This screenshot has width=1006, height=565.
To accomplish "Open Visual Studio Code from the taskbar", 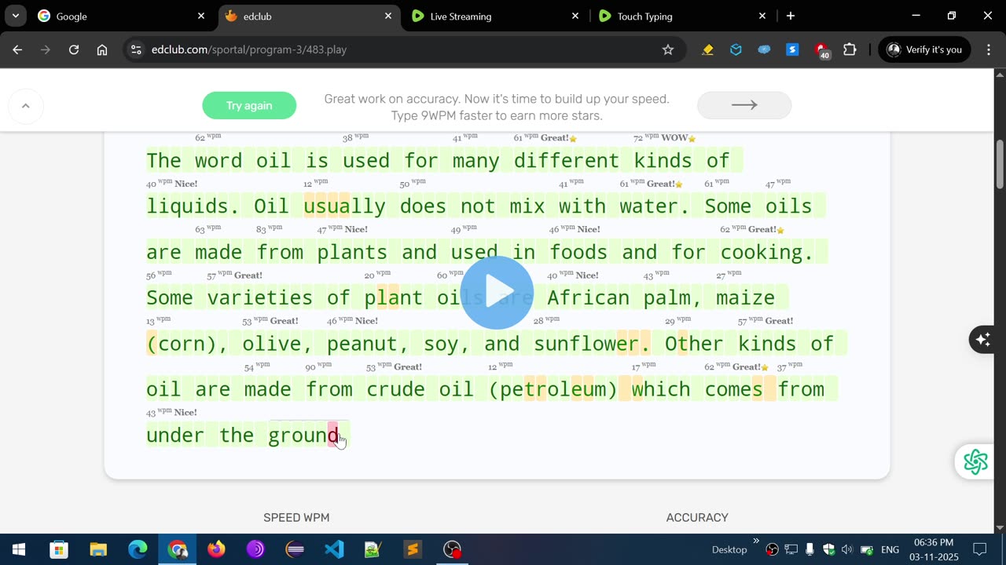I will [x=334, y=549].
